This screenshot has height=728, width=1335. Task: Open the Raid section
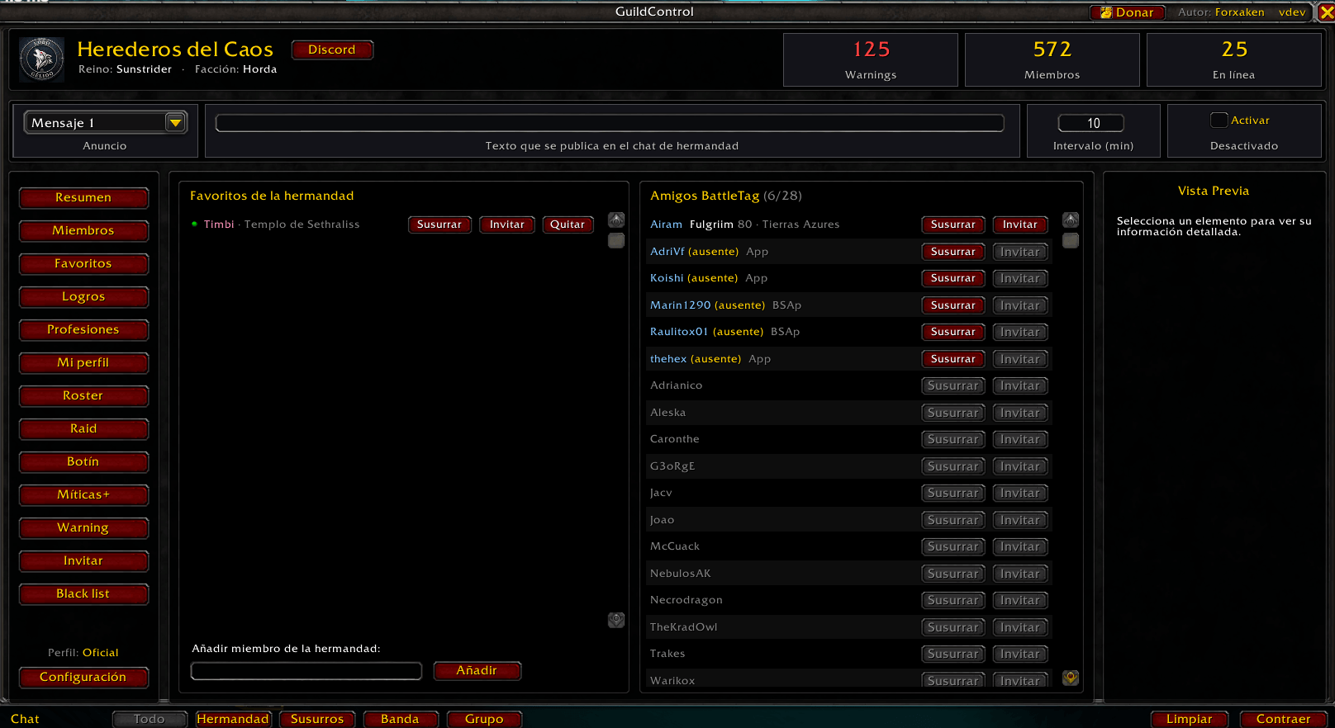tap(83, 429)
